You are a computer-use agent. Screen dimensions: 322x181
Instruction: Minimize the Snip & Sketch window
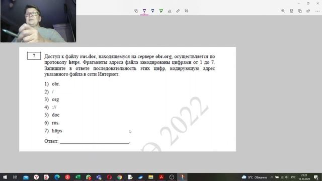[299, 4]
